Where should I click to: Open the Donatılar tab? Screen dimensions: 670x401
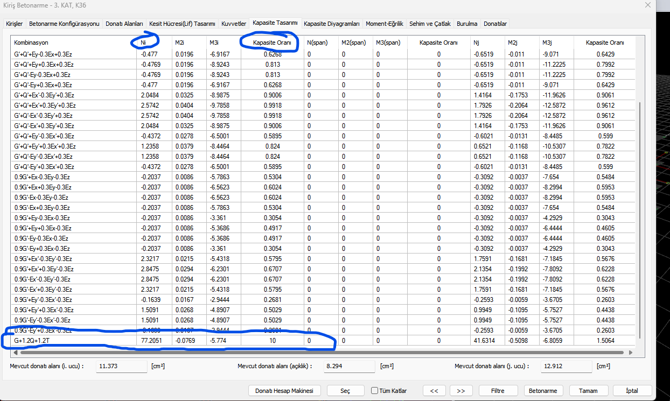tap(495, 24)
